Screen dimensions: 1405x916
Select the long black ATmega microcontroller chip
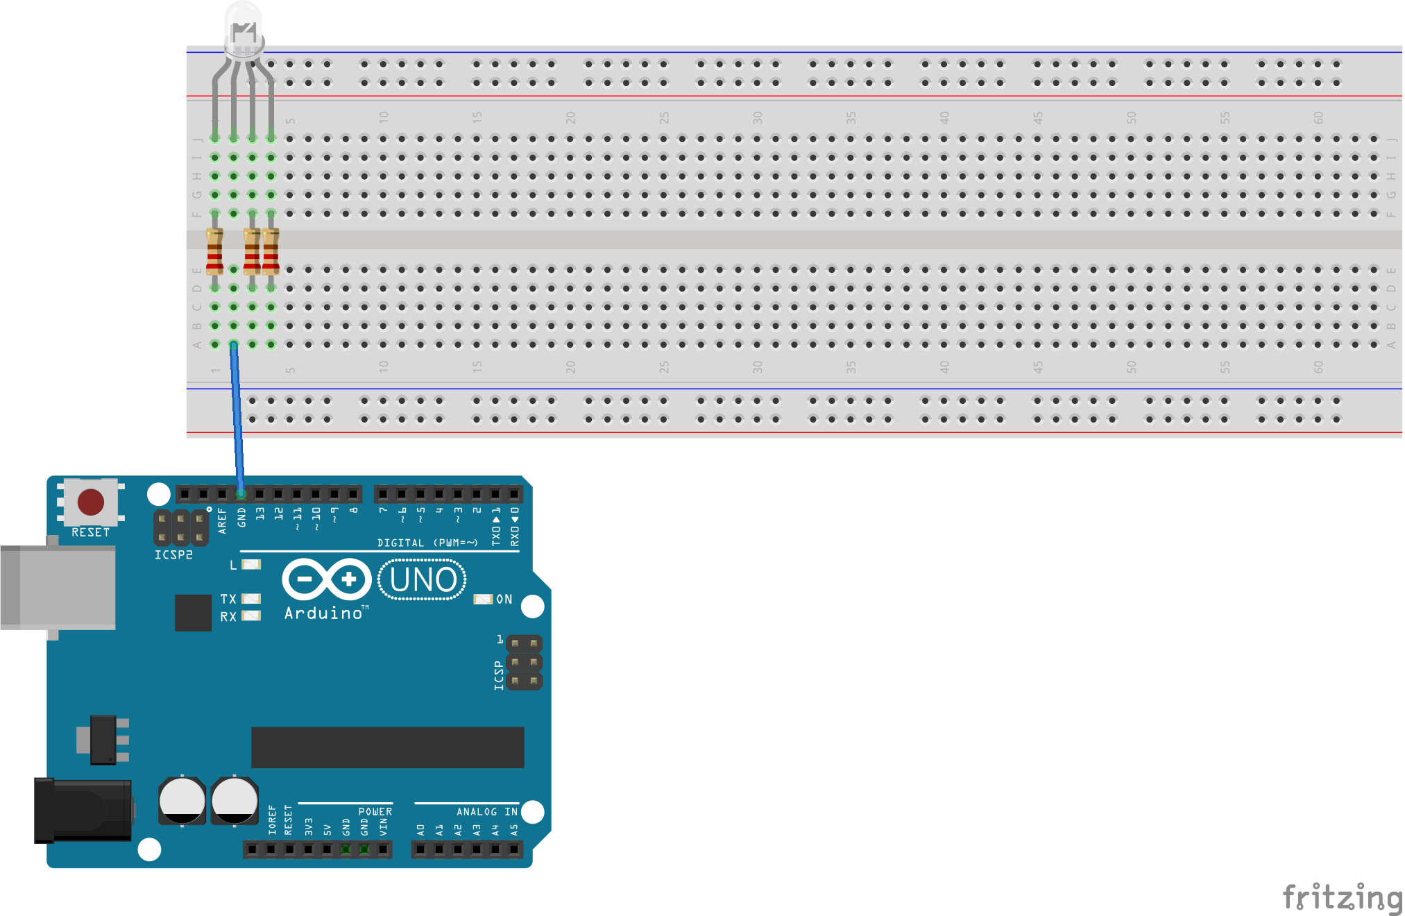(x=387, y=747)
